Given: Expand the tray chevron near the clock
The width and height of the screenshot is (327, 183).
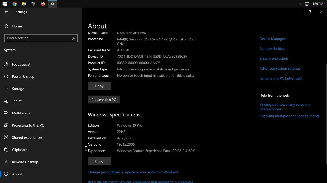Looking at the screenshot, I should (301, 4).
